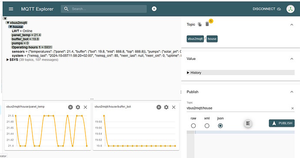
Task: Open the connection avatar icon
Action: pos(290,9)
